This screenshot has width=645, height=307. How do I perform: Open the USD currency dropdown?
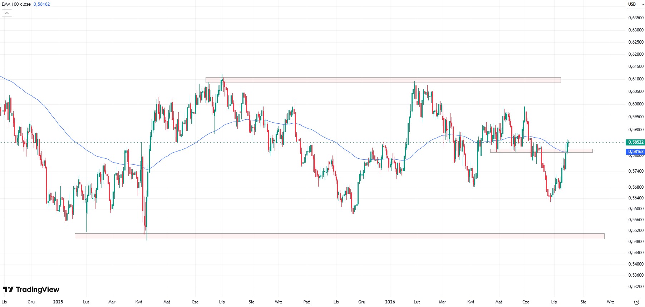pos(636,4)
